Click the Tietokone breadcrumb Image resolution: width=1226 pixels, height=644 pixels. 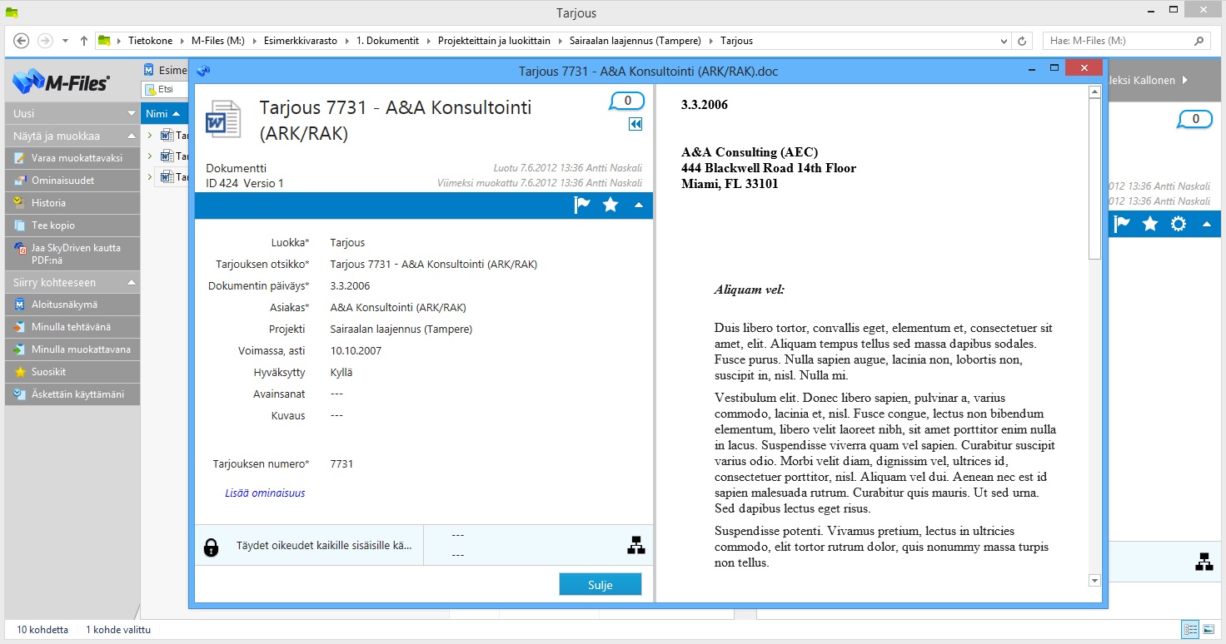tap(150, 41)
